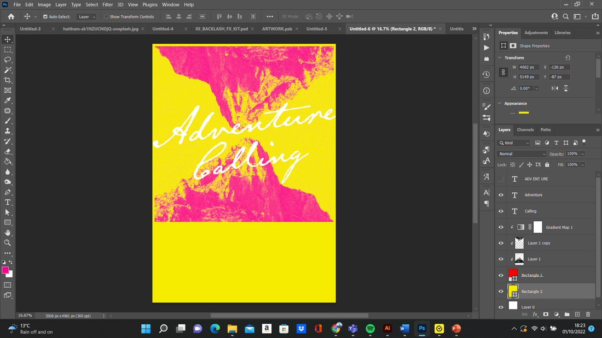602x338 pixels.
Task: Switch to the ARTWORK.psb document tab
Action: pos(277,29)
